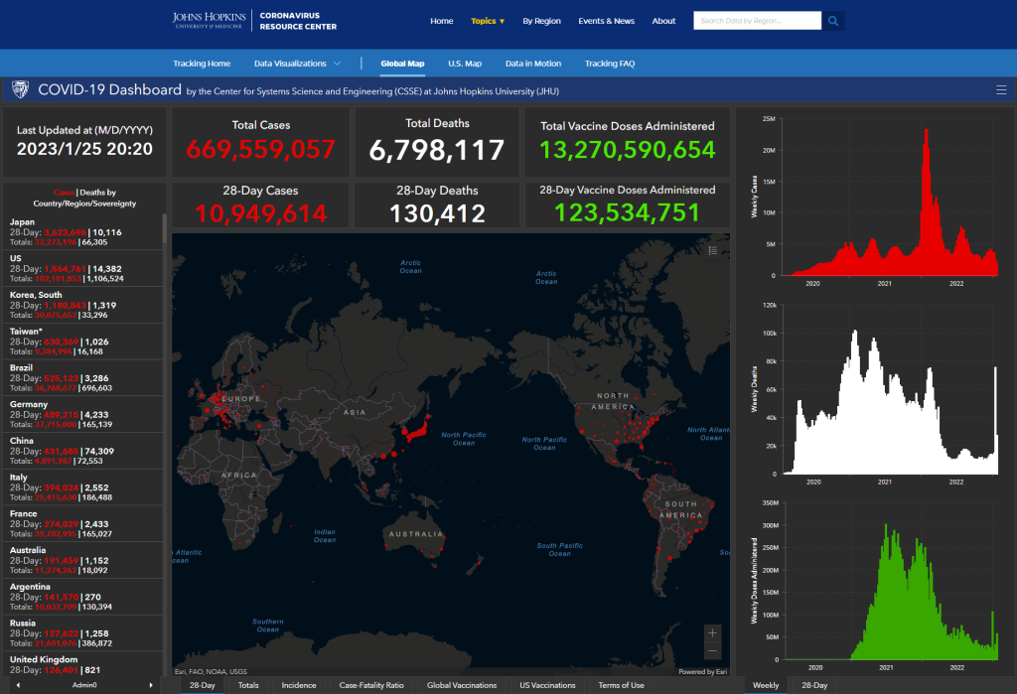This screenshot has width=1017, height=694.
Task: Open the U.S. Map tab
Action: (x=465, y=64)
